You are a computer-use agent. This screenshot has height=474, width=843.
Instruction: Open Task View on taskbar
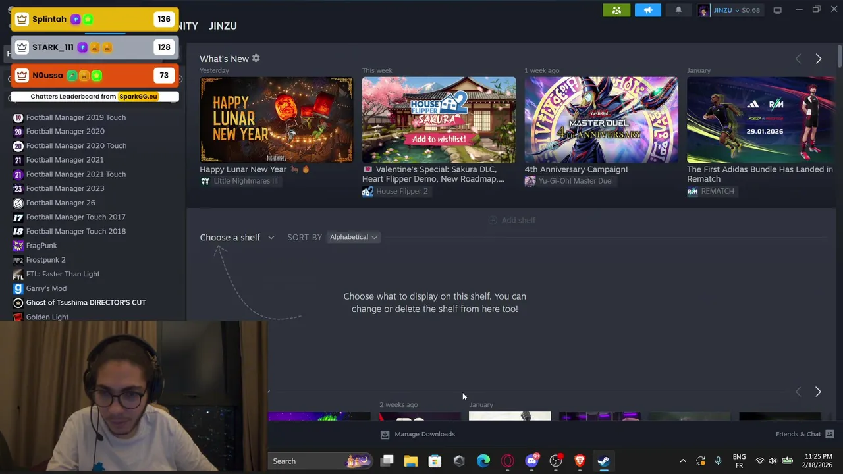click(387, 461)
